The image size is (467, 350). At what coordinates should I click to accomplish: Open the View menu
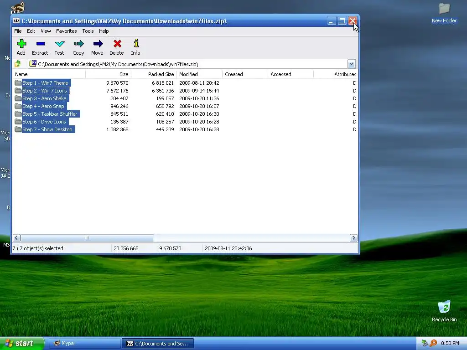click(46, 31)
